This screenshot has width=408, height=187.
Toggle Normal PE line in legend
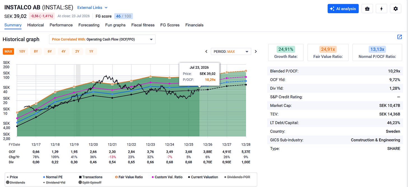point(53,177)
